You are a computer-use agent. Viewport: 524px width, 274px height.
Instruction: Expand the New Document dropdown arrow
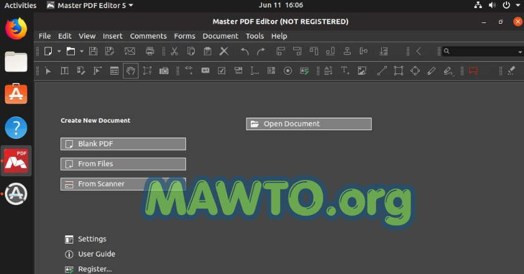[59, 52]
